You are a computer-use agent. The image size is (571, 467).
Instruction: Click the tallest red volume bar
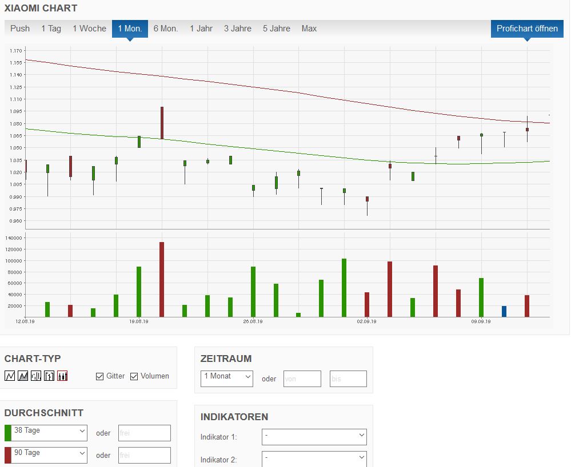coord(162,279)
